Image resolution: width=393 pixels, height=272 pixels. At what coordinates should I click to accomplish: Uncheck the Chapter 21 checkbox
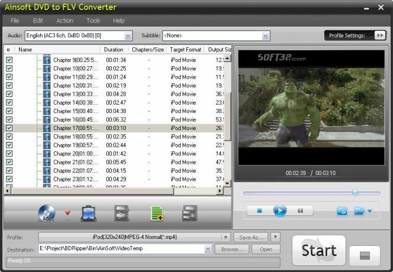pos(9,162)
